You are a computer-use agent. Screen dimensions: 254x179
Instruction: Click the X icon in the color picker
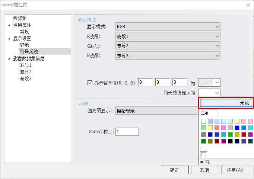(x=202, y=162)
